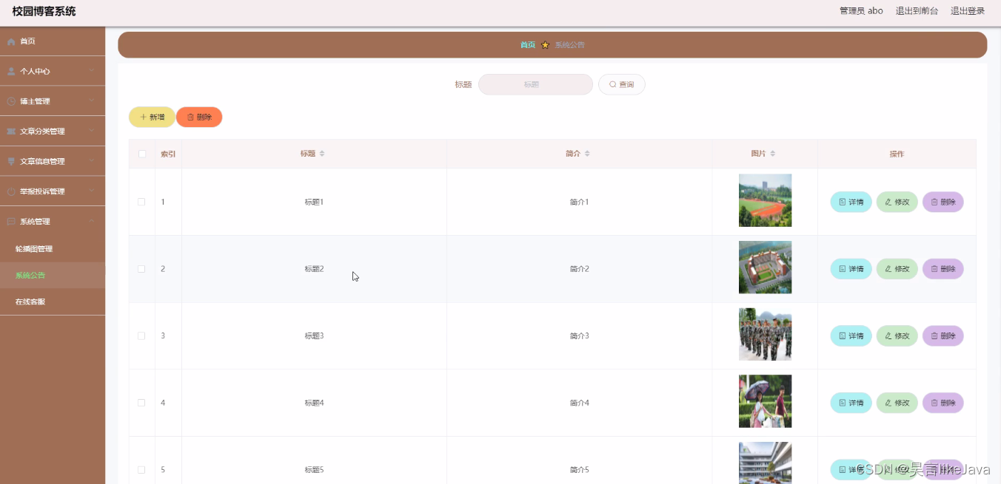This screenshot has height=484, width=1001.
Task: Edit row 标题3 with 修改
Action: [897, 336]
